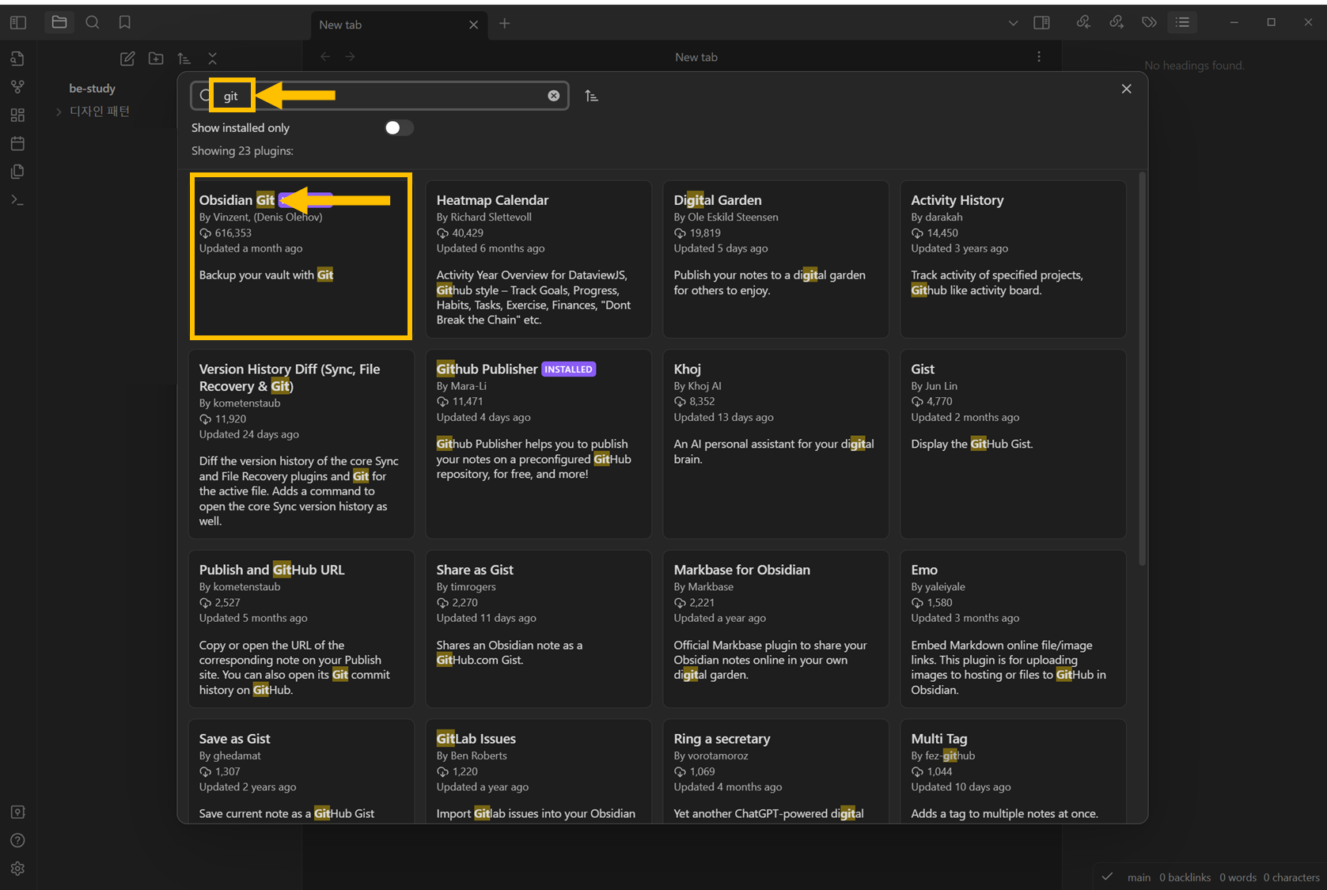Image resolution: width=1327 pixels, height=890 pixels.
Task: Create a new folder icon
Action: [156, 59]
